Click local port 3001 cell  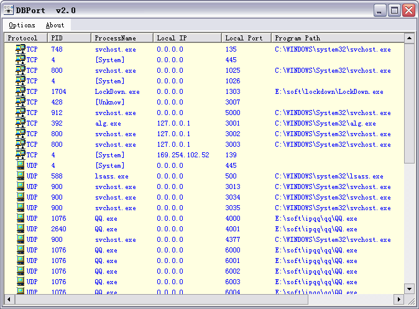[x=233, y=124]
